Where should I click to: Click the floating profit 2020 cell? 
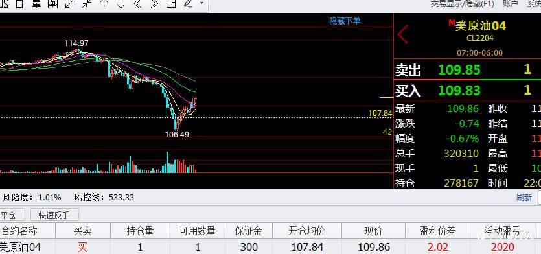pyautogui.click(x=502, y=247)
